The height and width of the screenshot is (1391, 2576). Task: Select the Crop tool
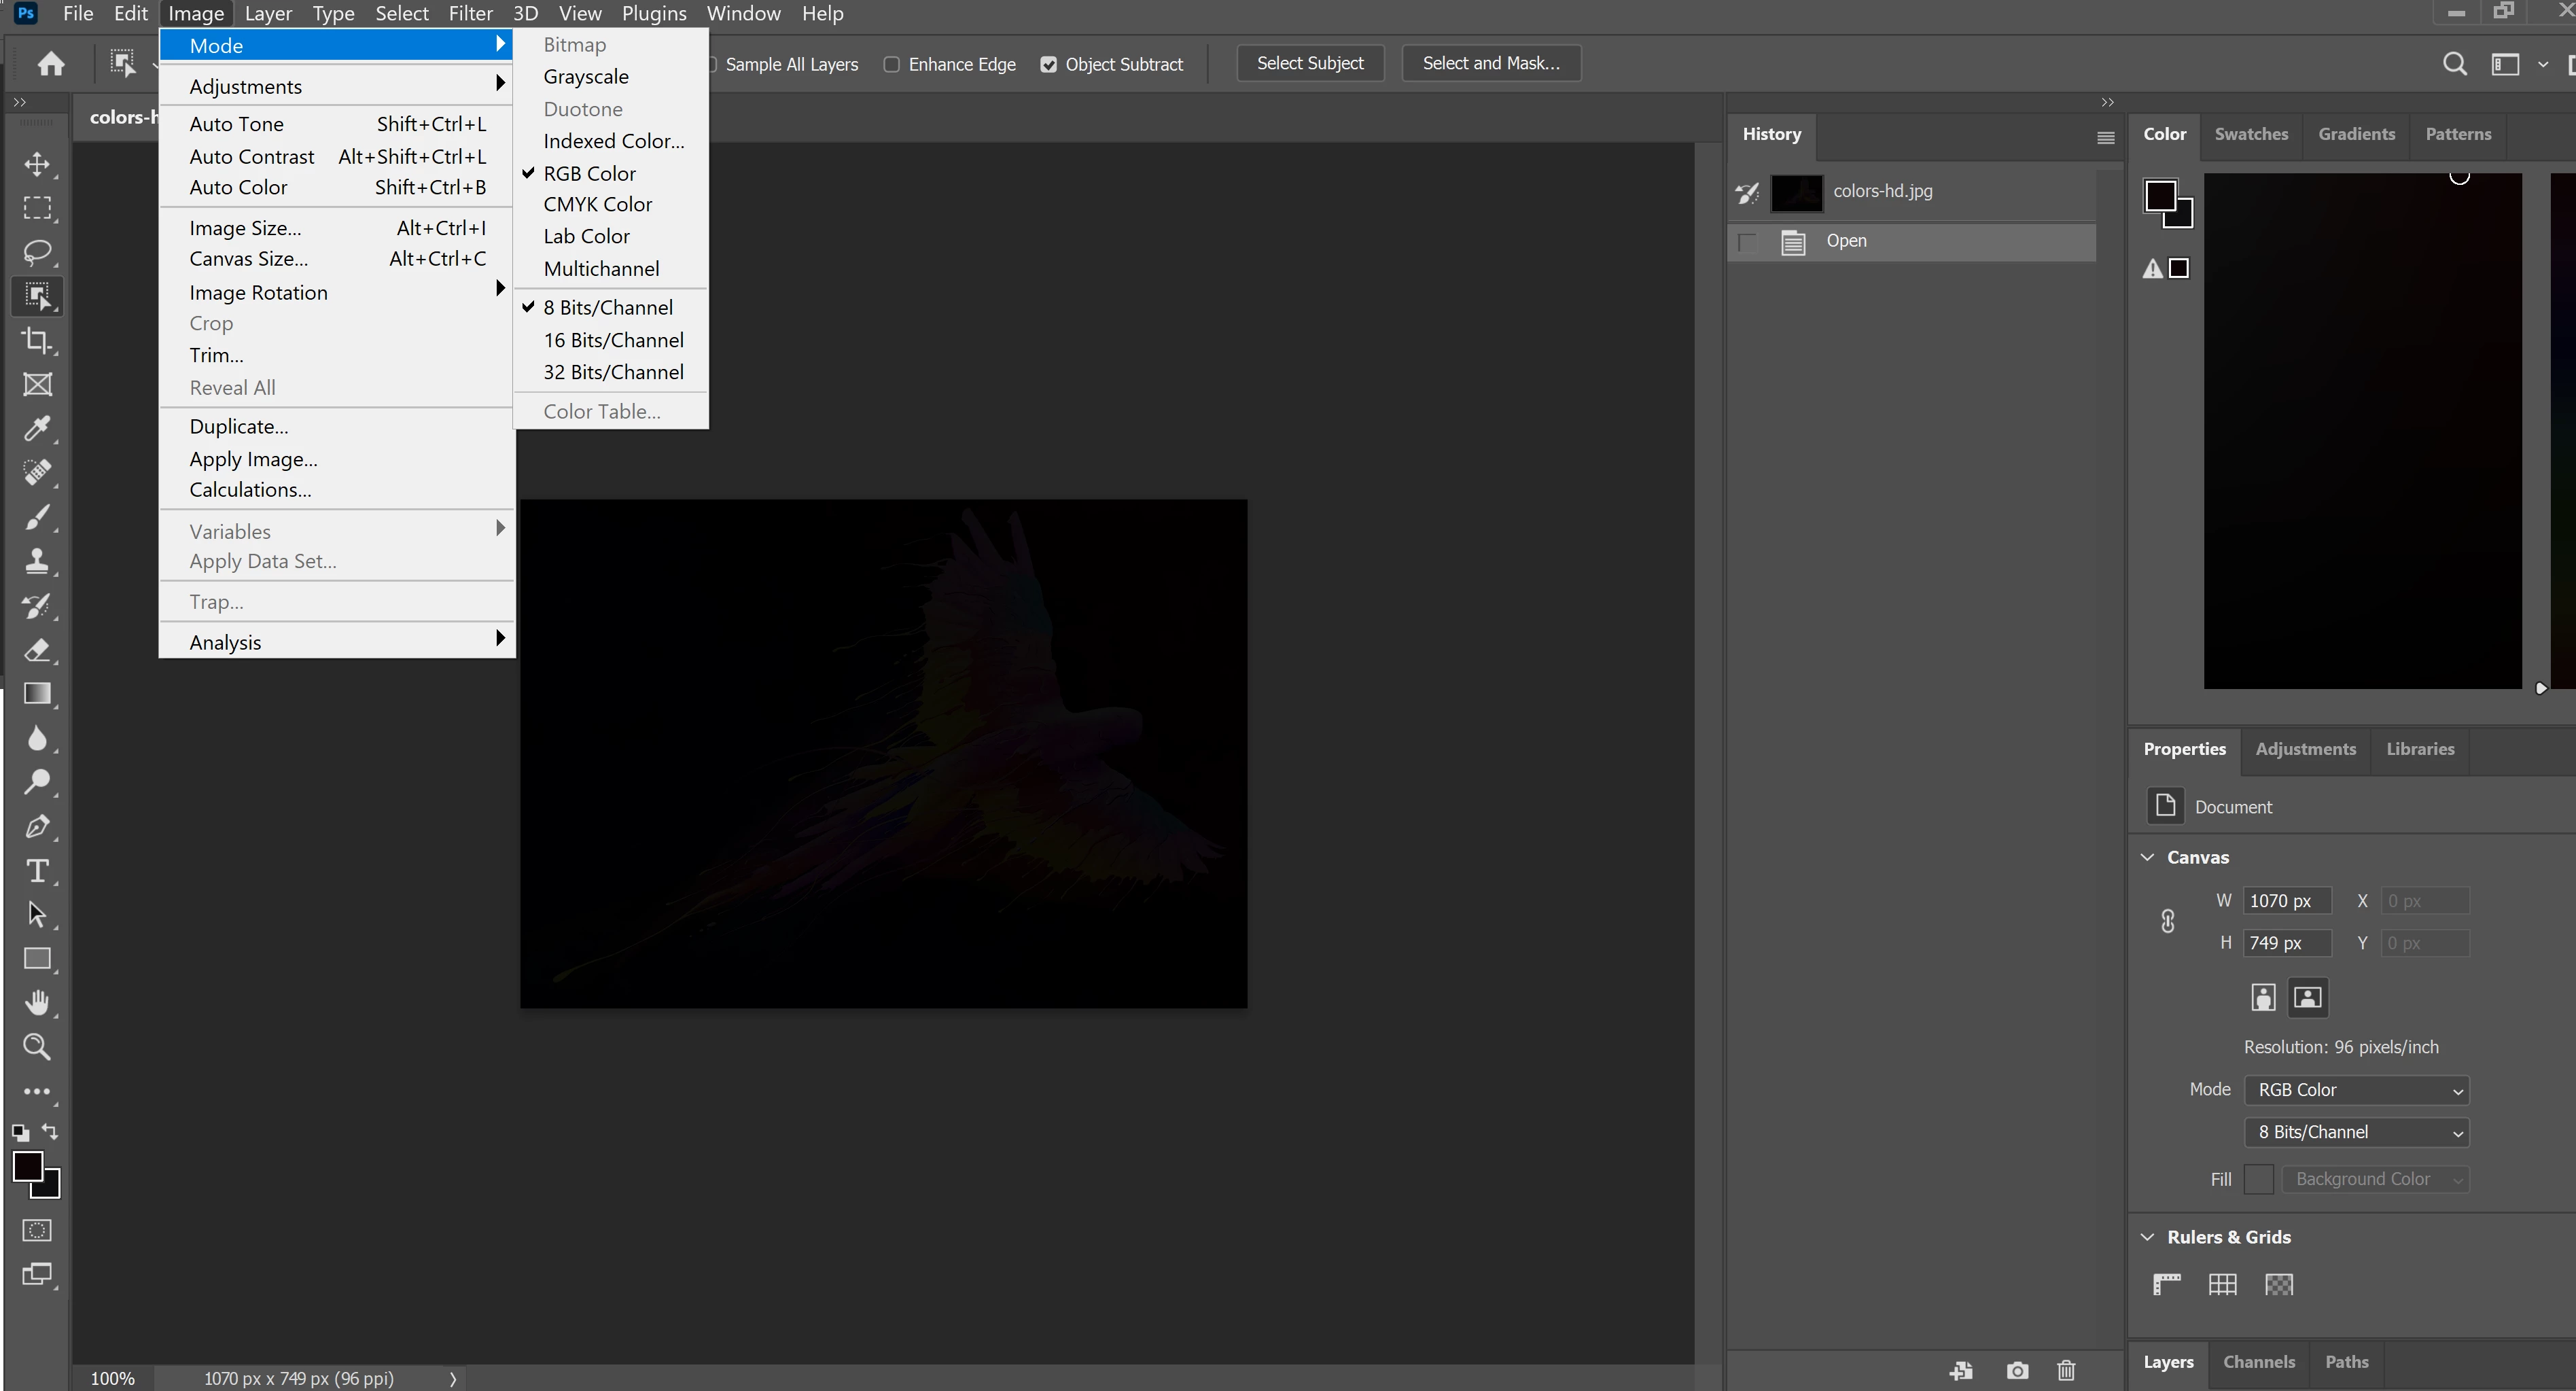tap(37, 340)
